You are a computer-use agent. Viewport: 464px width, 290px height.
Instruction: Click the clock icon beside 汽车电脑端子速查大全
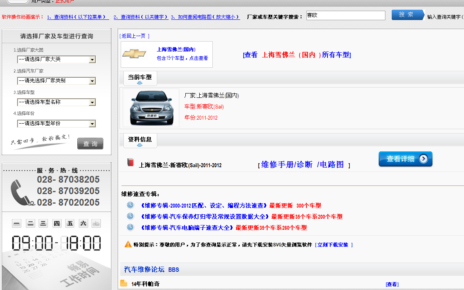[x=130, y=227]
